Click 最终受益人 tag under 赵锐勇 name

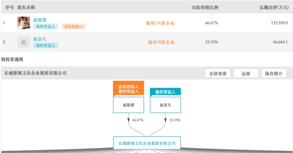(46, 27)
